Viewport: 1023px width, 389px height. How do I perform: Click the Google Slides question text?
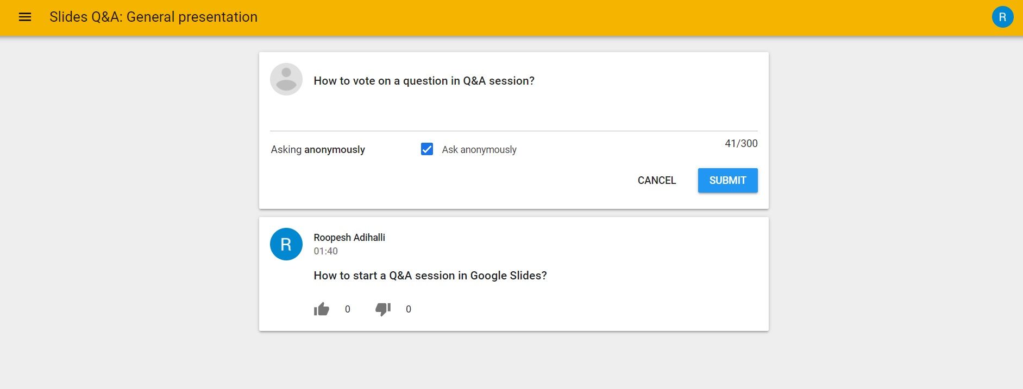point(430,276)
